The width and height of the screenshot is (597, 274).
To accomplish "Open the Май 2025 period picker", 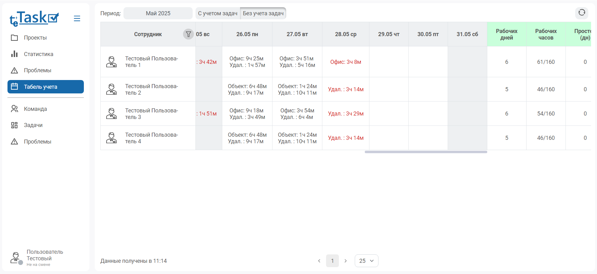I will (x=158, y=13).
